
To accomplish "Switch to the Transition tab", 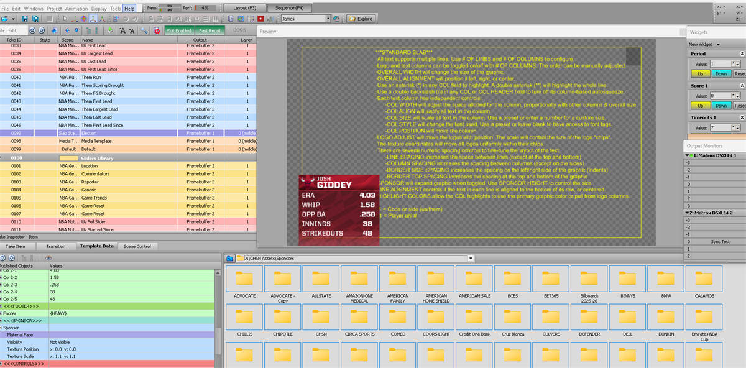I will (55, 246).
